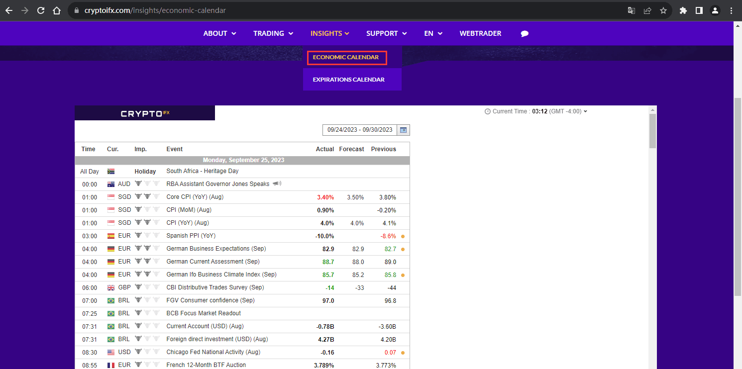The height and width of the screenshot is (369, 742).
Task: Click forecast value -33 on CBI row
Action: pos(359,288)
